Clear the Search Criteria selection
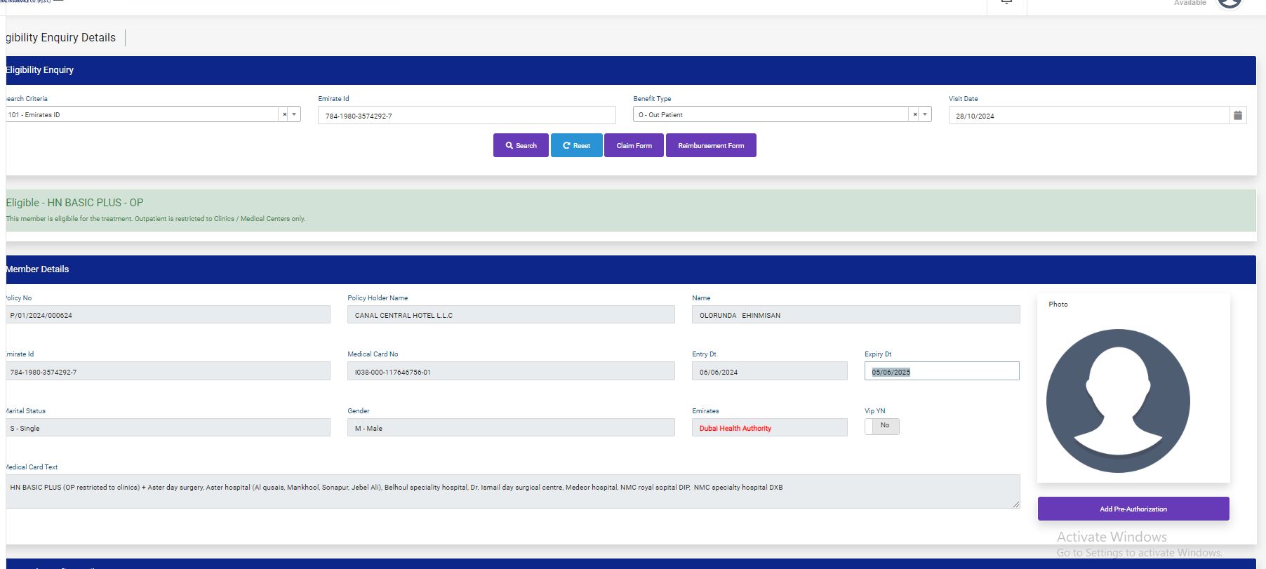Screen dimensions: 1266x569 coord(284,114)
